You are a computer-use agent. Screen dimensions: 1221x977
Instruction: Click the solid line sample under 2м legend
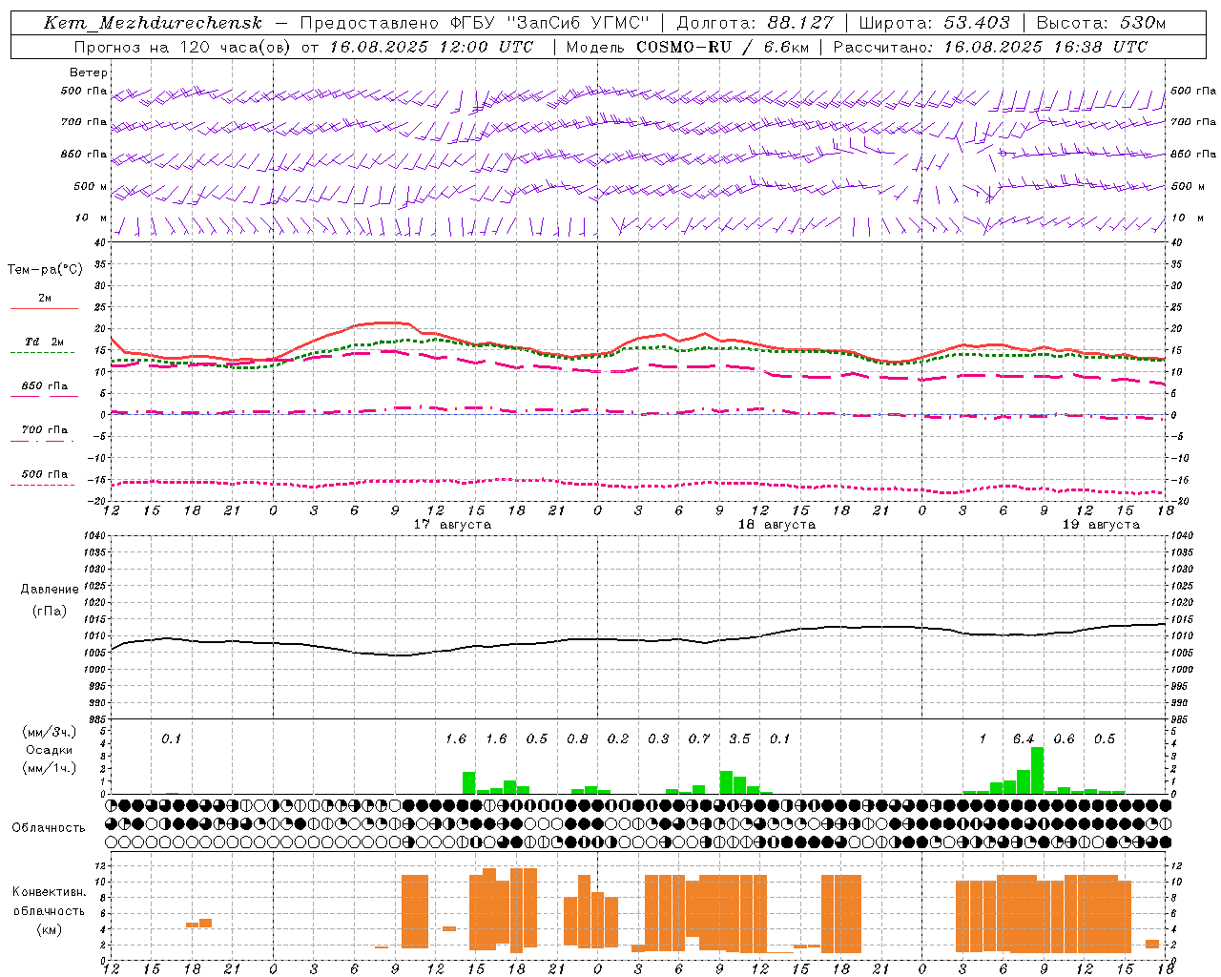pyautogui.click(x=44, y=309)
